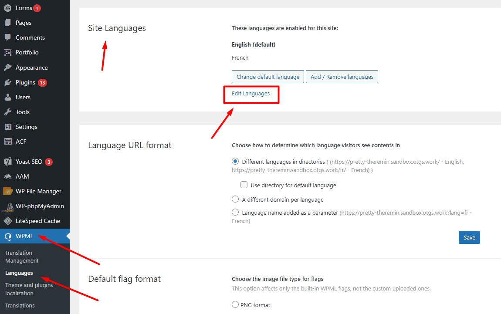Open Translation Management submenu
The image size is (501, 314).
(22, 257)
